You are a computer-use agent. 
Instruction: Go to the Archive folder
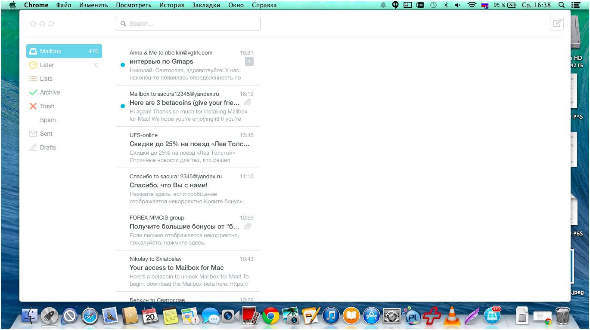(x=50, y=92)
